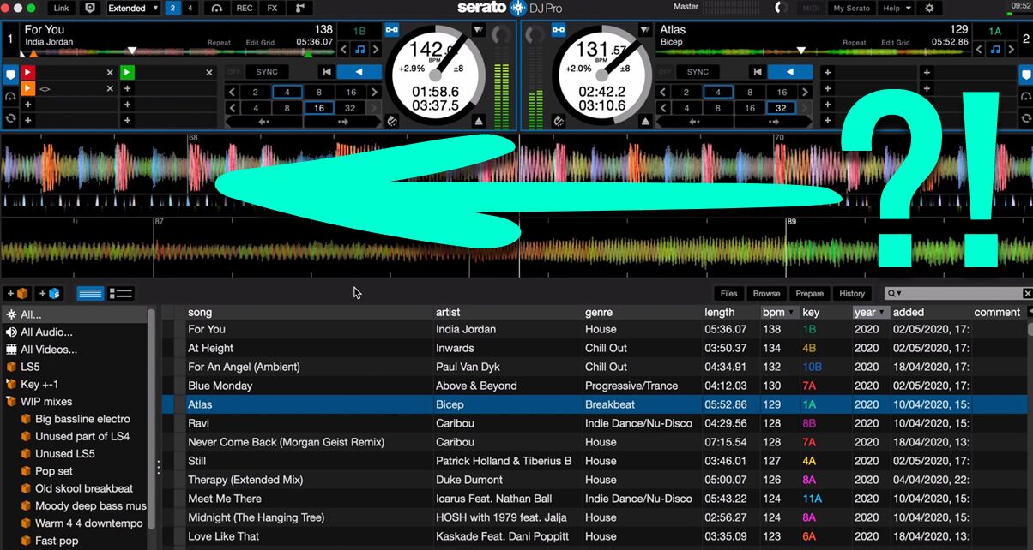Click the blue reverse-play button on deck 1

pos(359,72)
